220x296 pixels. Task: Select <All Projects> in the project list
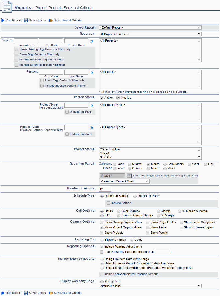point(109,40)
